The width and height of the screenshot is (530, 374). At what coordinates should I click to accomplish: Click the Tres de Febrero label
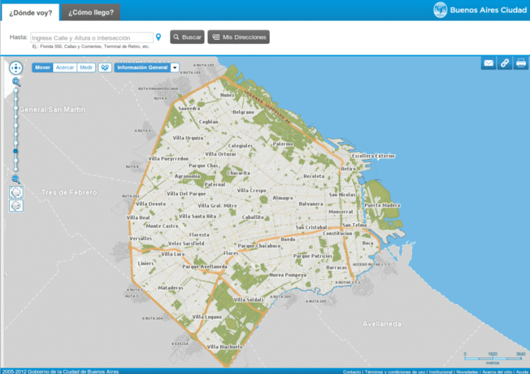point(69,193)
